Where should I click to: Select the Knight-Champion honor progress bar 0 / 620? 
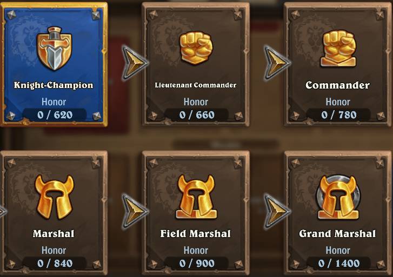pos(55,114)
